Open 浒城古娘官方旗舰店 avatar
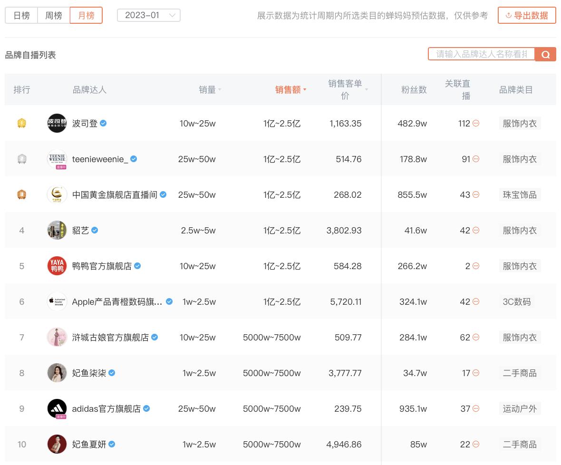 pyautogui.click(x=57, y=337)
